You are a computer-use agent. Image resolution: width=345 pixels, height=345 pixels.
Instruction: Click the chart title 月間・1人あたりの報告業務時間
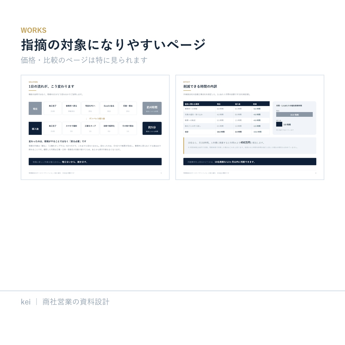click(x=289, y=106)
